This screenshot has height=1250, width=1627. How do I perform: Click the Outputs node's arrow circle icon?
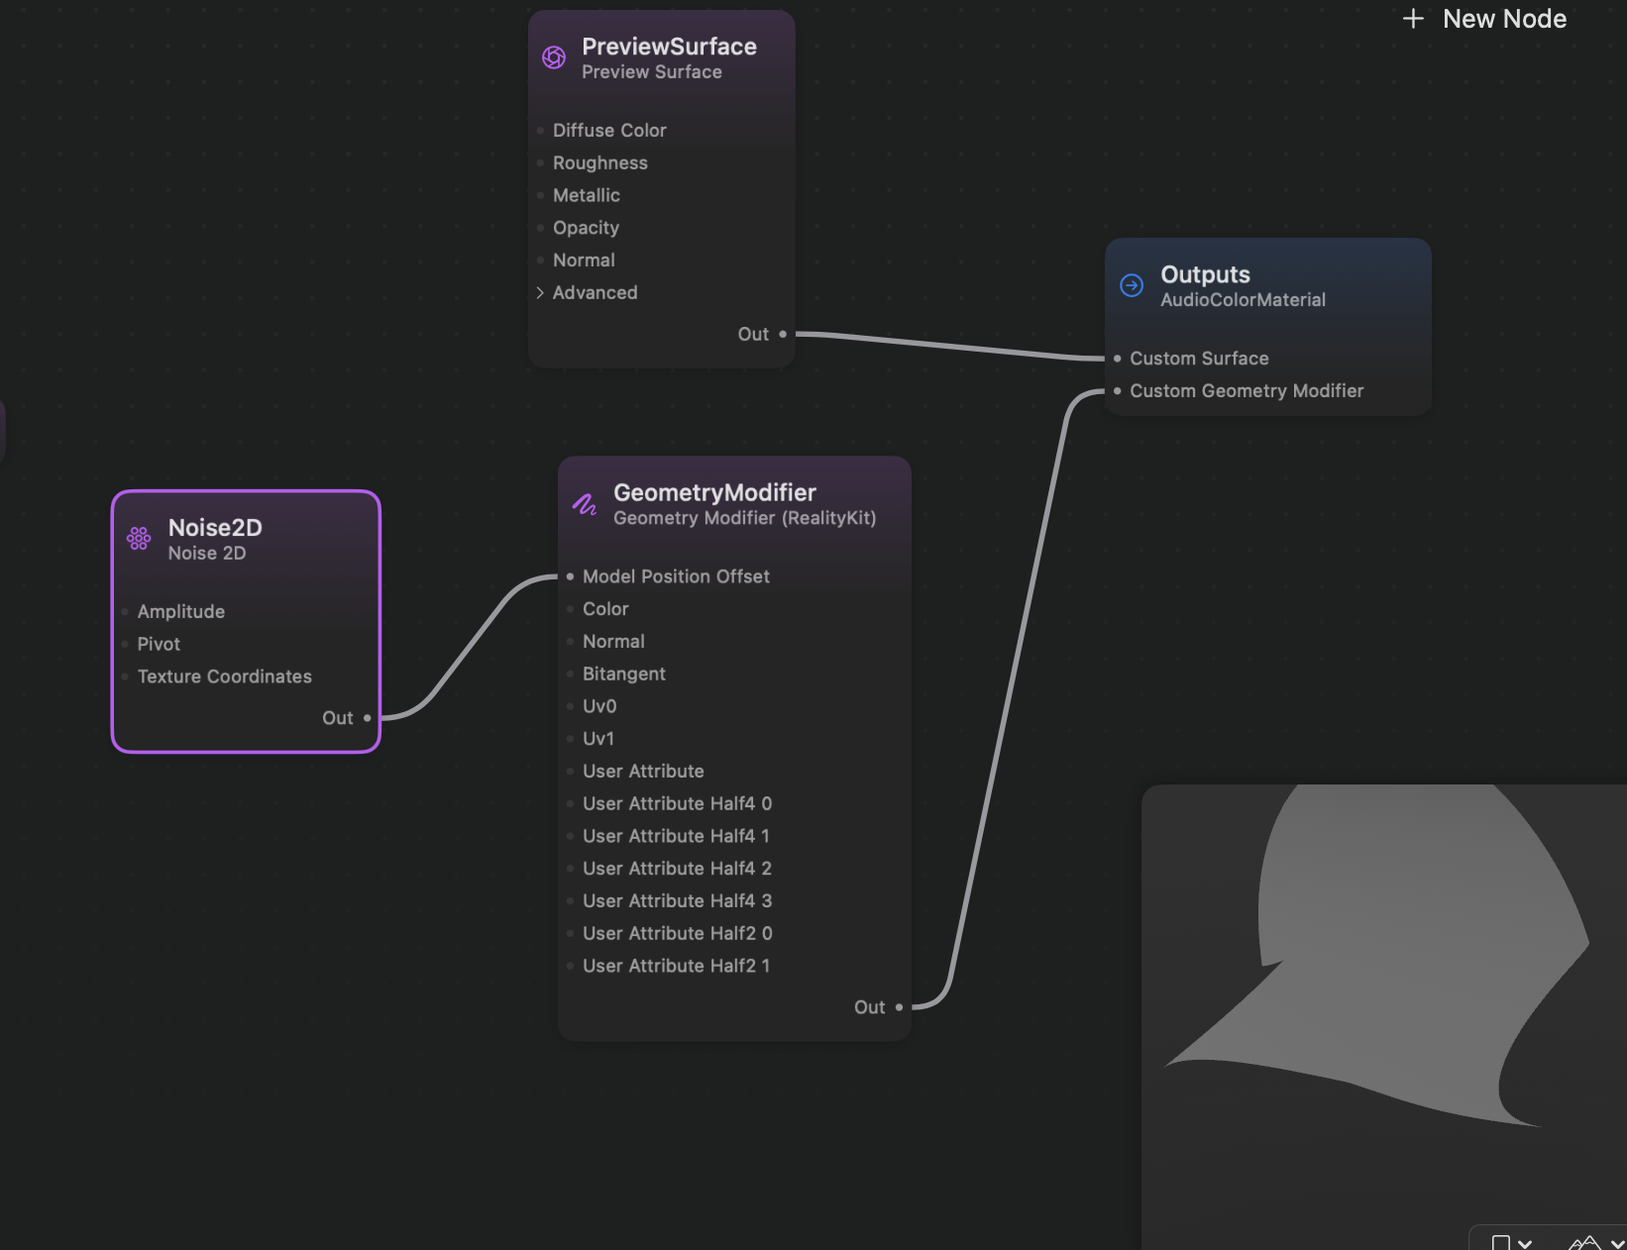(1132, 285)
